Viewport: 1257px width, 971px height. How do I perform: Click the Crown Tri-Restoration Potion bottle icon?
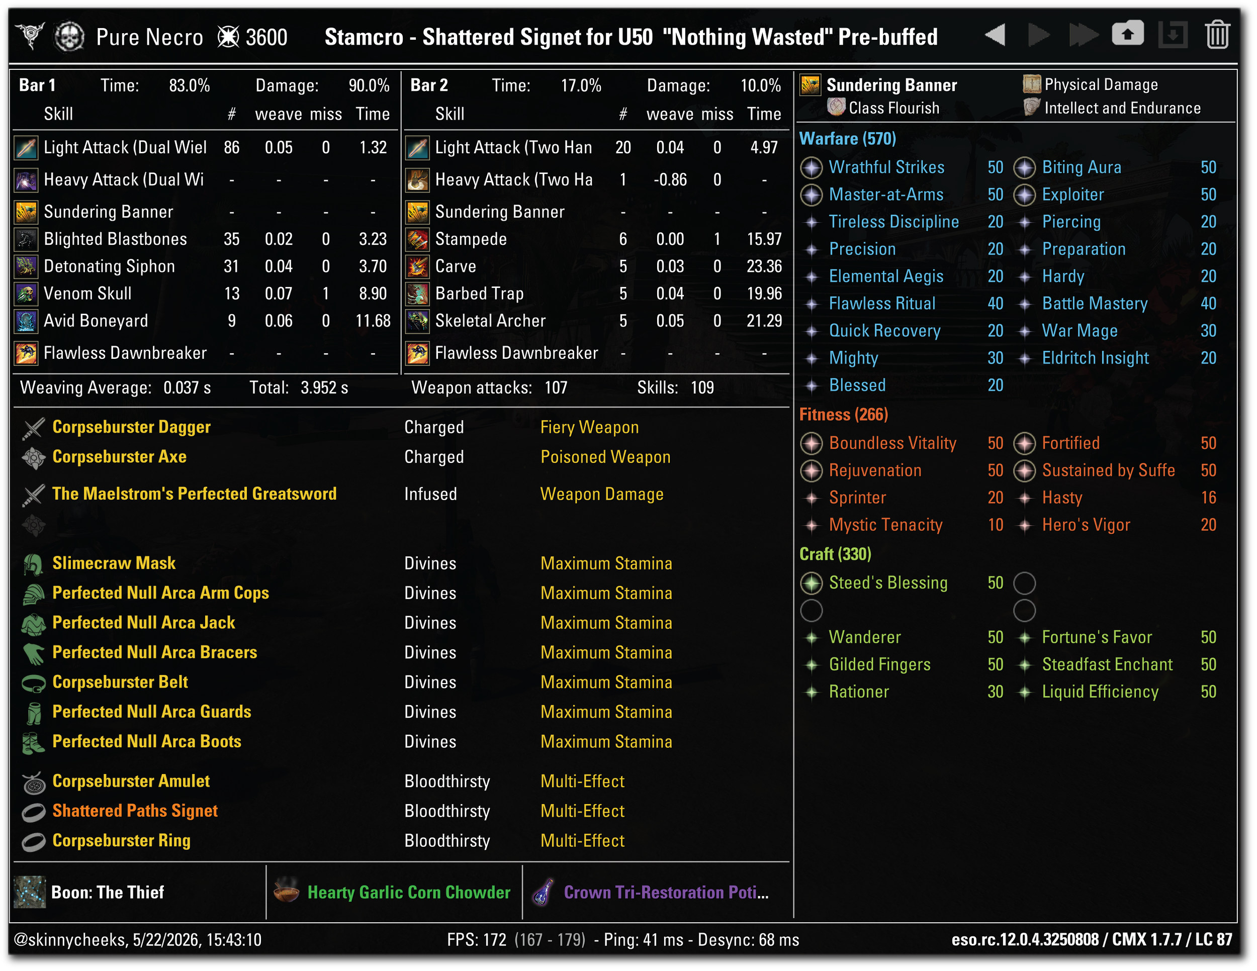click(543, 892)
